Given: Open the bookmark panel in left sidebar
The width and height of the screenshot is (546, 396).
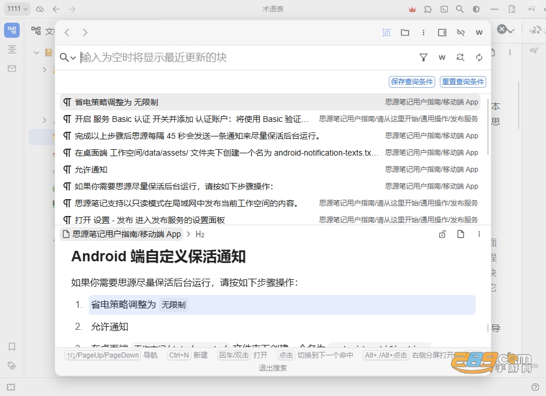Looking at the screenshot, I should point(12,347).
